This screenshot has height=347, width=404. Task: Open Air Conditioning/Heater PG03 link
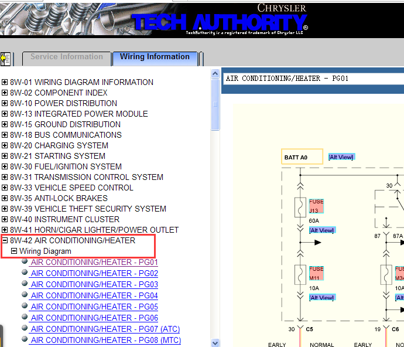coord(94,284)
